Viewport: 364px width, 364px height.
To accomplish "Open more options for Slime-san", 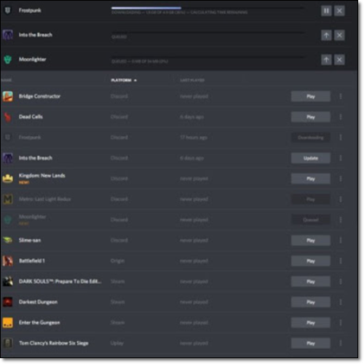I will [341, 240].
